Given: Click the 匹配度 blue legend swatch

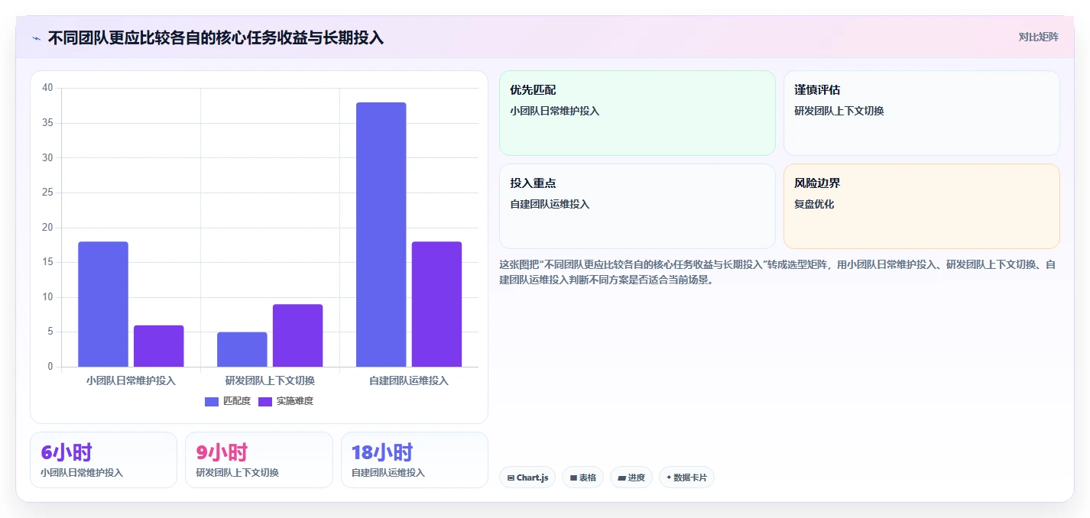Looking at the screenshot, I should (x=212, y=402).
